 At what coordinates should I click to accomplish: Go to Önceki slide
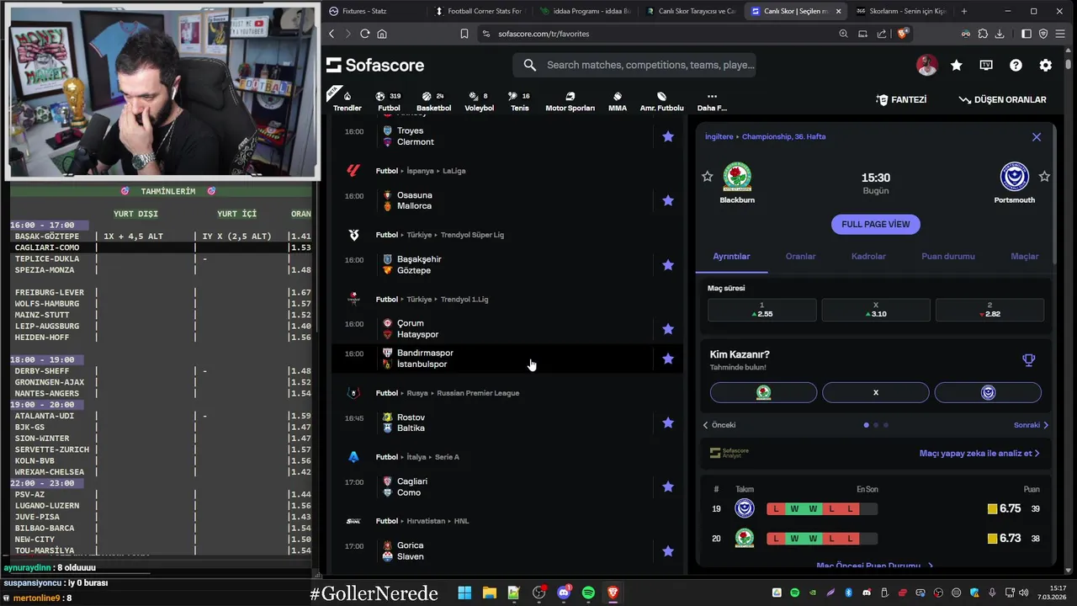coord(719,425)
